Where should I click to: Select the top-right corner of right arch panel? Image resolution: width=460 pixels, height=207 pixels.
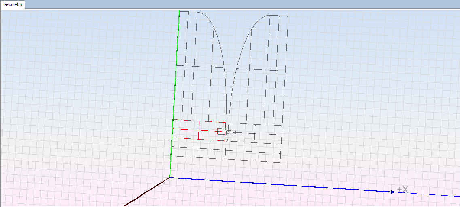pos(288,16)
